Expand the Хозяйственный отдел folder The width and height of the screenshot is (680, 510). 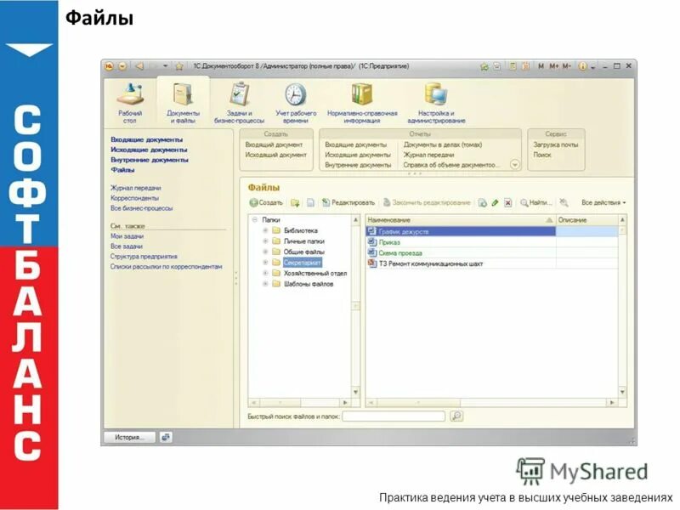click(265, 273)
